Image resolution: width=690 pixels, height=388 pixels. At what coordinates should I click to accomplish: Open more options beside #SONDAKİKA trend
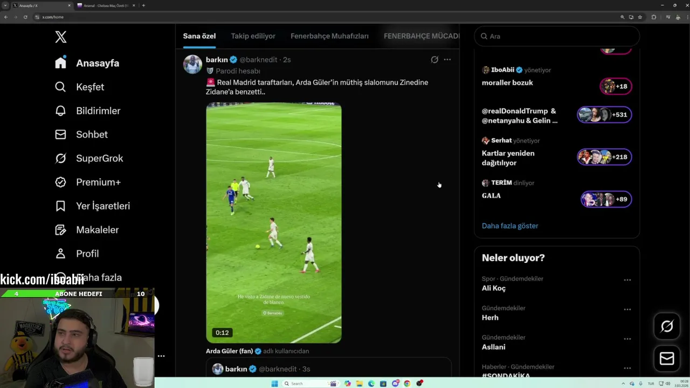[627, 368]
